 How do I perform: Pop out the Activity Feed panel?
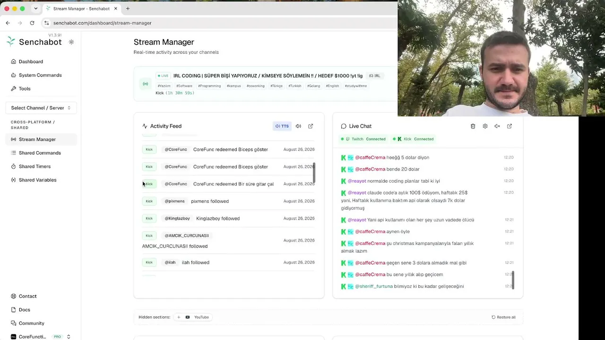(311, 126)
